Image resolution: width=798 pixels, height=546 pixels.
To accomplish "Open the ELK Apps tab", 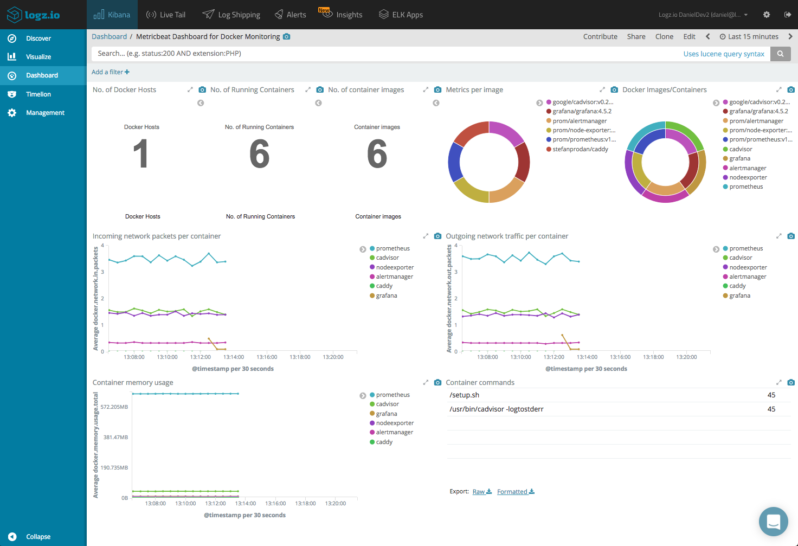I will [401, 15].
